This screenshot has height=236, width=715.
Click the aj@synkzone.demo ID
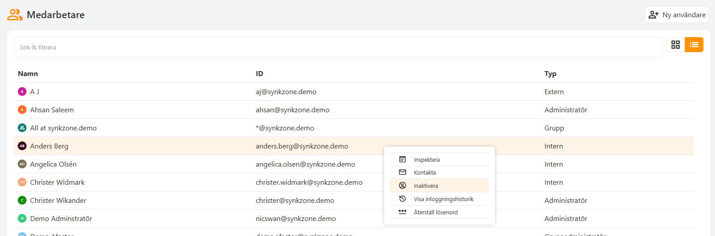point(286,91)
